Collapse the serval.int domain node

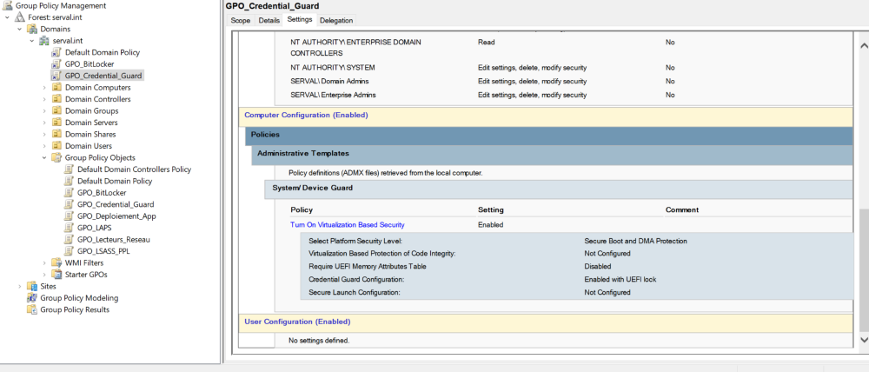tap(32, 41)
